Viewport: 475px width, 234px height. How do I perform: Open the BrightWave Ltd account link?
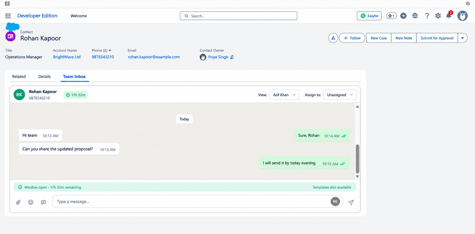pos(67,57)
